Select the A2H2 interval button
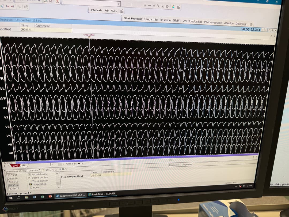The height and width of the screenshot is (217, 289). [x=114, y=11]
